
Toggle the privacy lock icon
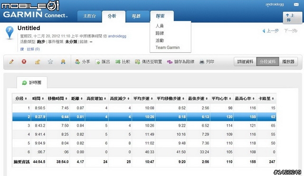tap(38, 62)
